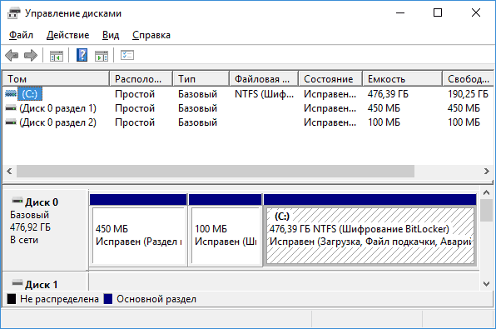Click the 100 МБ capacity cell in the list

[x=384, y=122]
